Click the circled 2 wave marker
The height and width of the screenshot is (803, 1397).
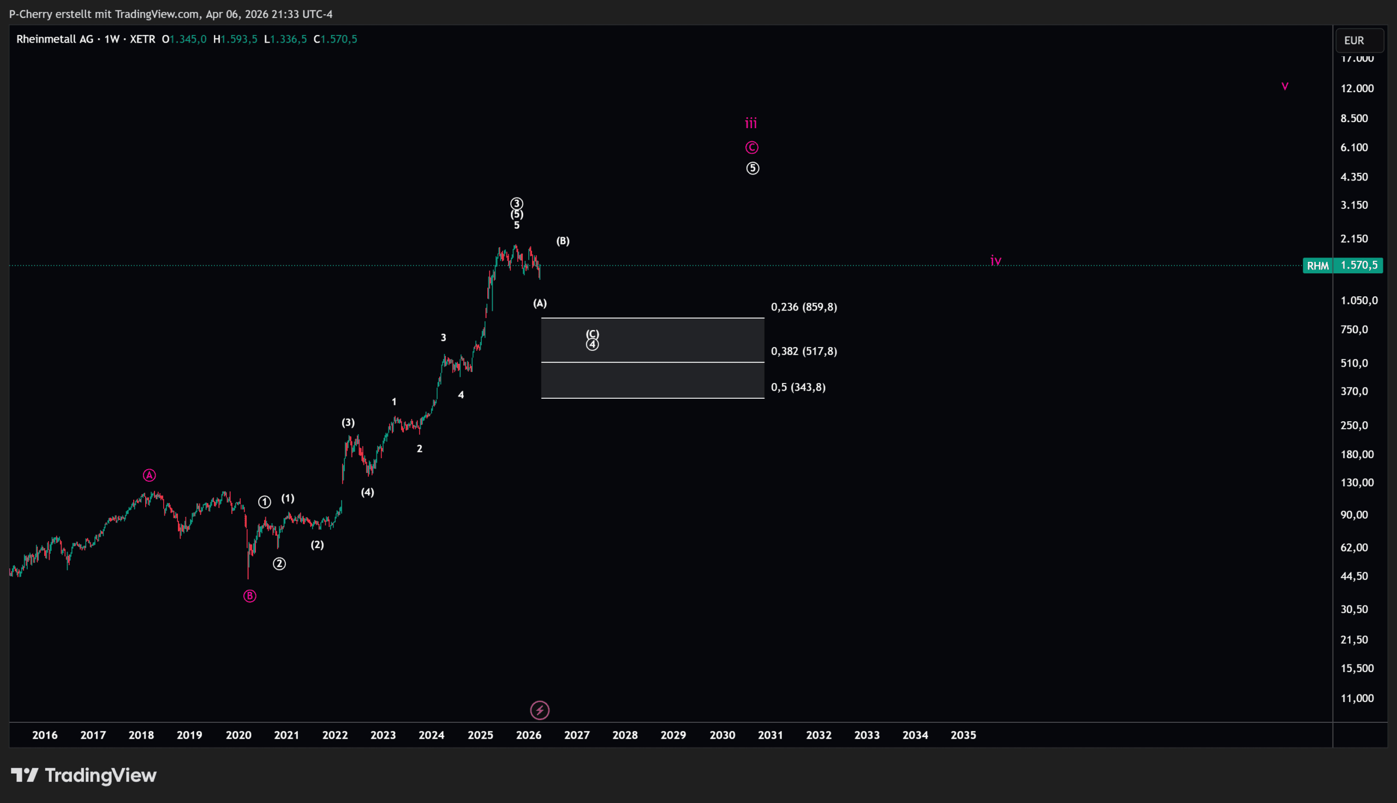[x=279, y=564]
